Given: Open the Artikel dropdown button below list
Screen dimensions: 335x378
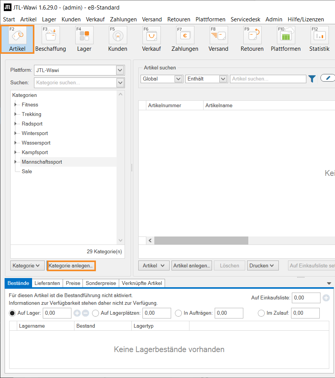Looking at the screenshot, I should (154, 265).
